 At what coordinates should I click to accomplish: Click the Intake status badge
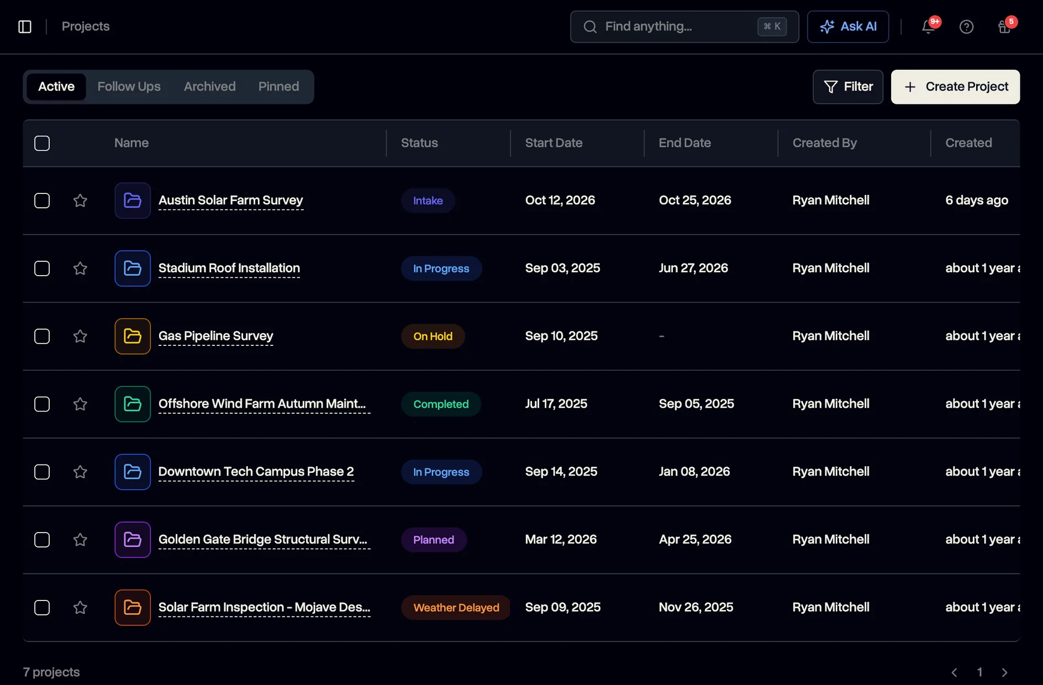[428, 201]
